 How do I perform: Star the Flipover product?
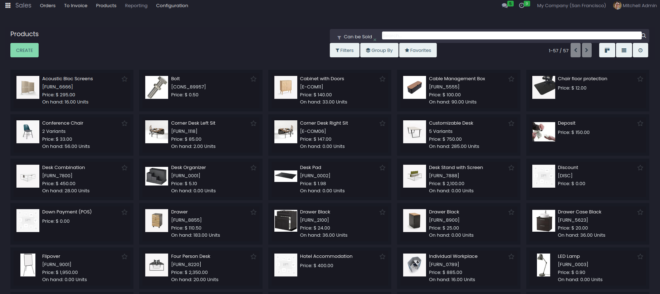pos(124,256)
